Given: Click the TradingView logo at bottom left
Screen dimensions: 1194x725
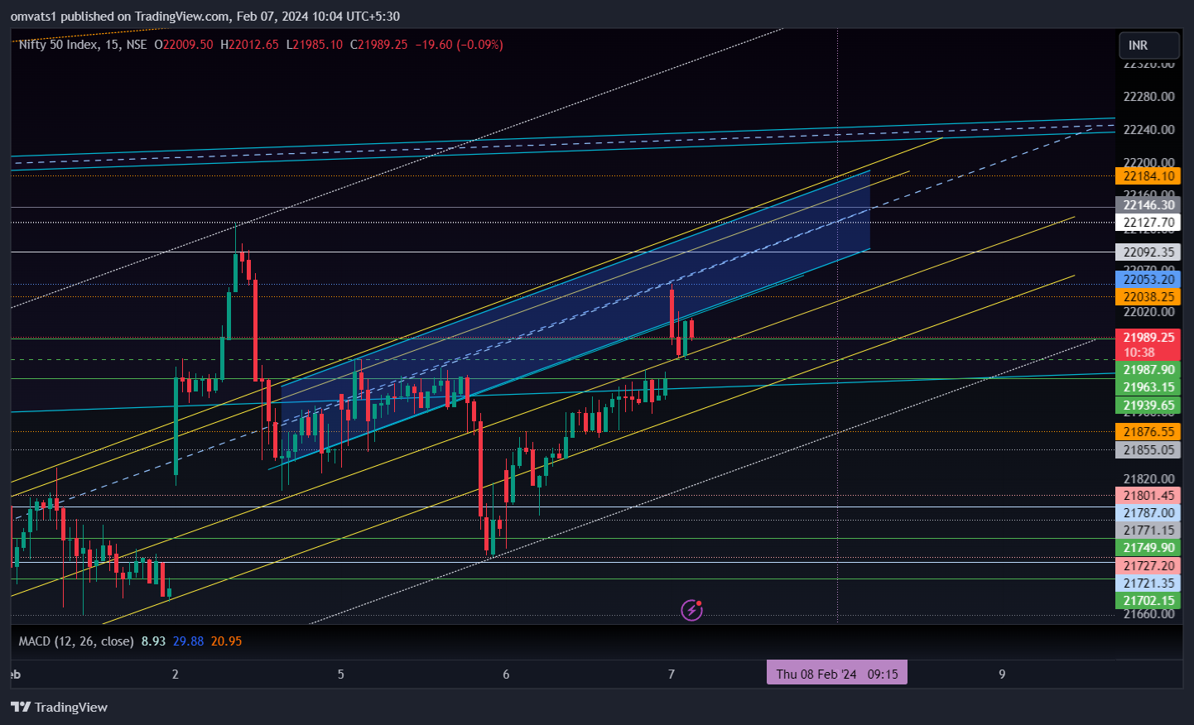Looking at the screenshot, I should click(59, 707).
